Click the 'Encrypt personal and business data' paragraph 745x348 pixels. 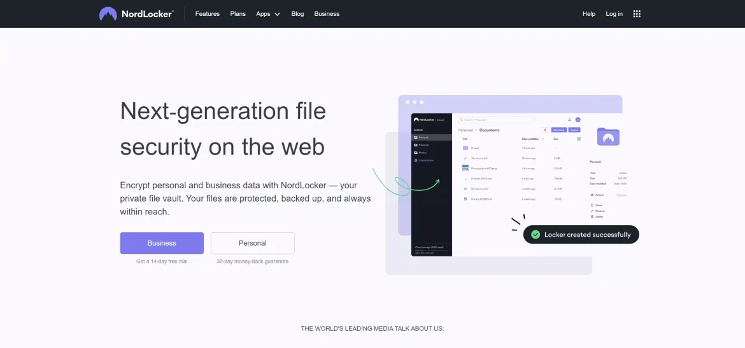(x=245, y=198)
